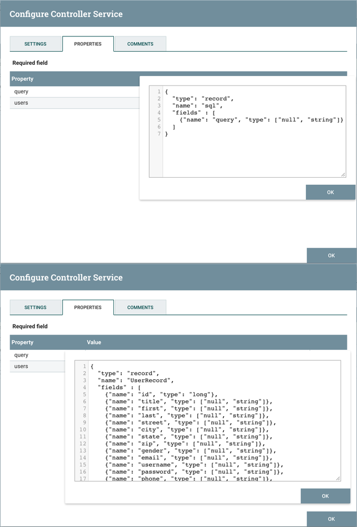Switch to COMMENTS tab in the upper dialog
Image resolution: width=357 pixels, height=527 pixels.
pos(140,44)
